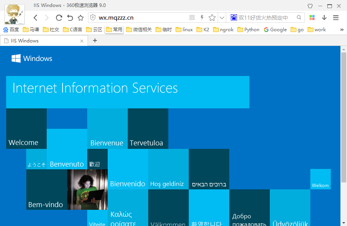
Task: Click the search box with 双11好货火热预定中
Action: point(266,18)
